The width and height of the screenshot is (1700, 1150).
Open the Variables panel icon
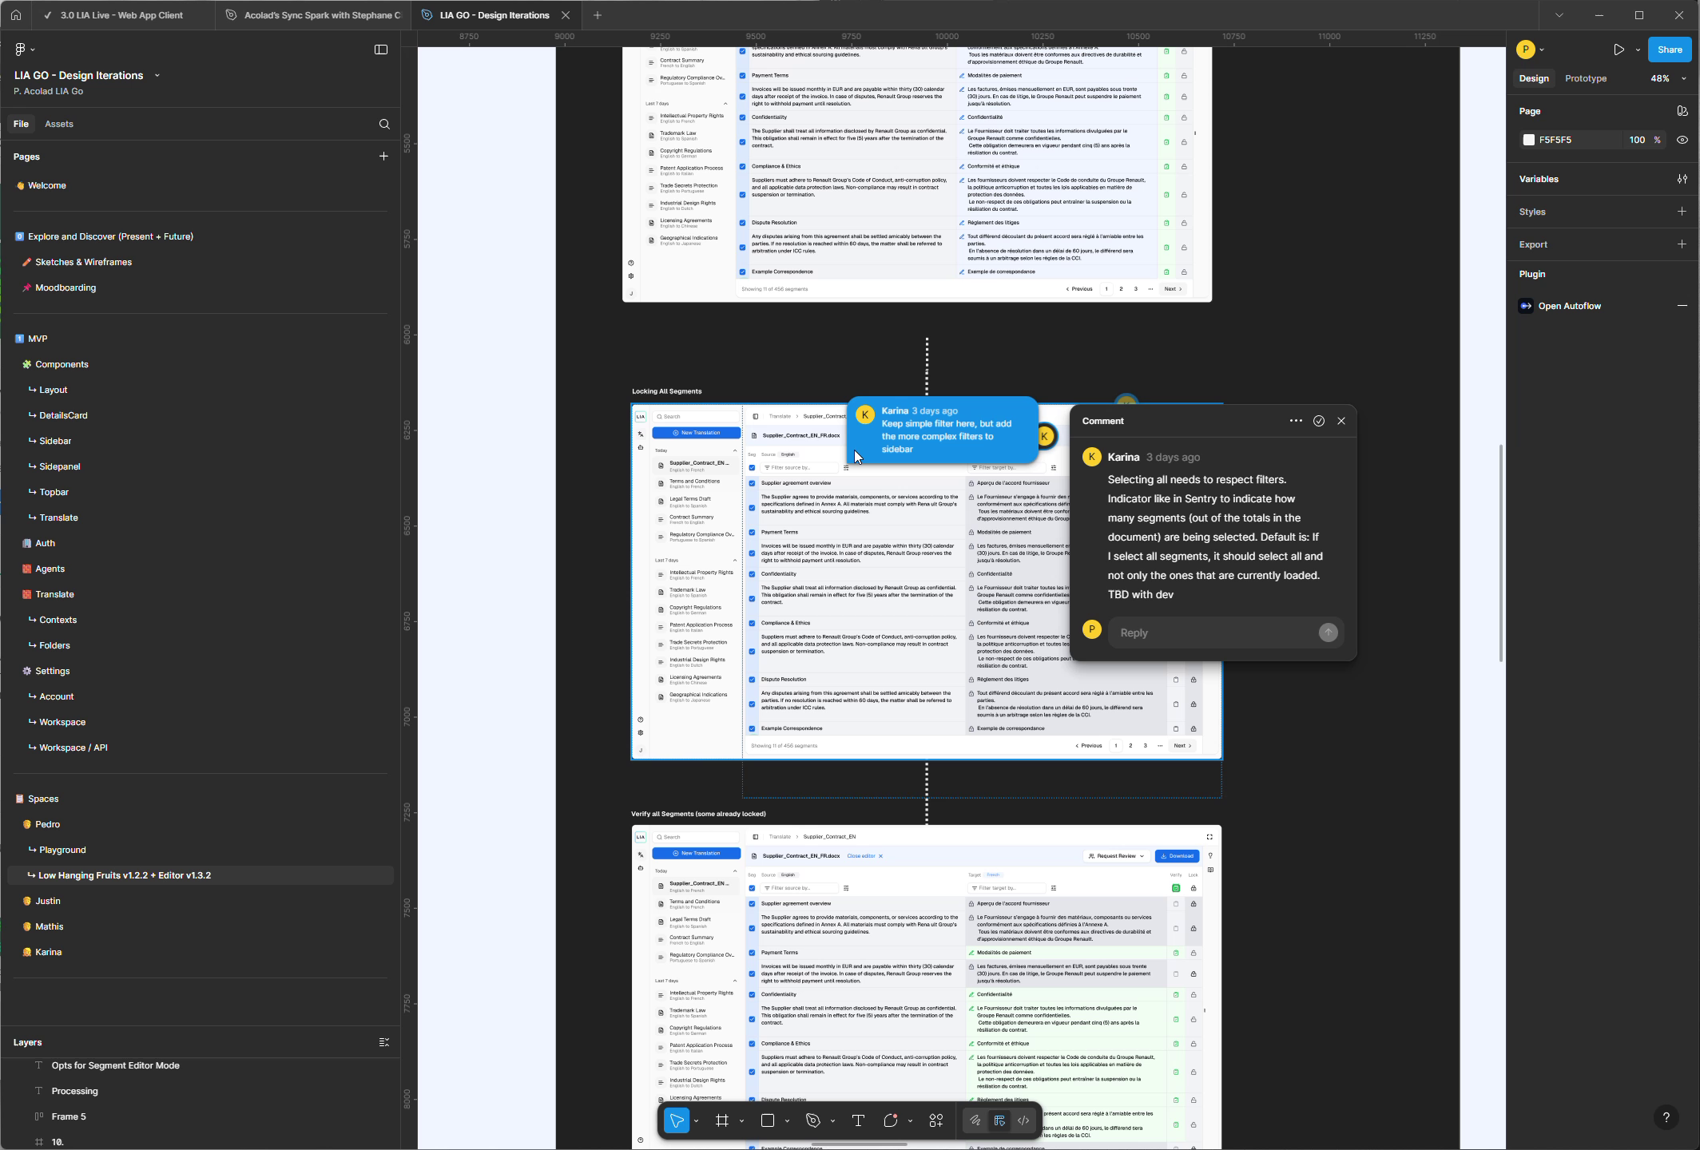(x=1682, y=179)
